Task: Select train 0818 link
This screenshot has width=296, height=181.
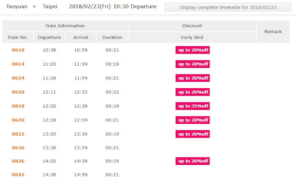Action: [x=18, y=106]
